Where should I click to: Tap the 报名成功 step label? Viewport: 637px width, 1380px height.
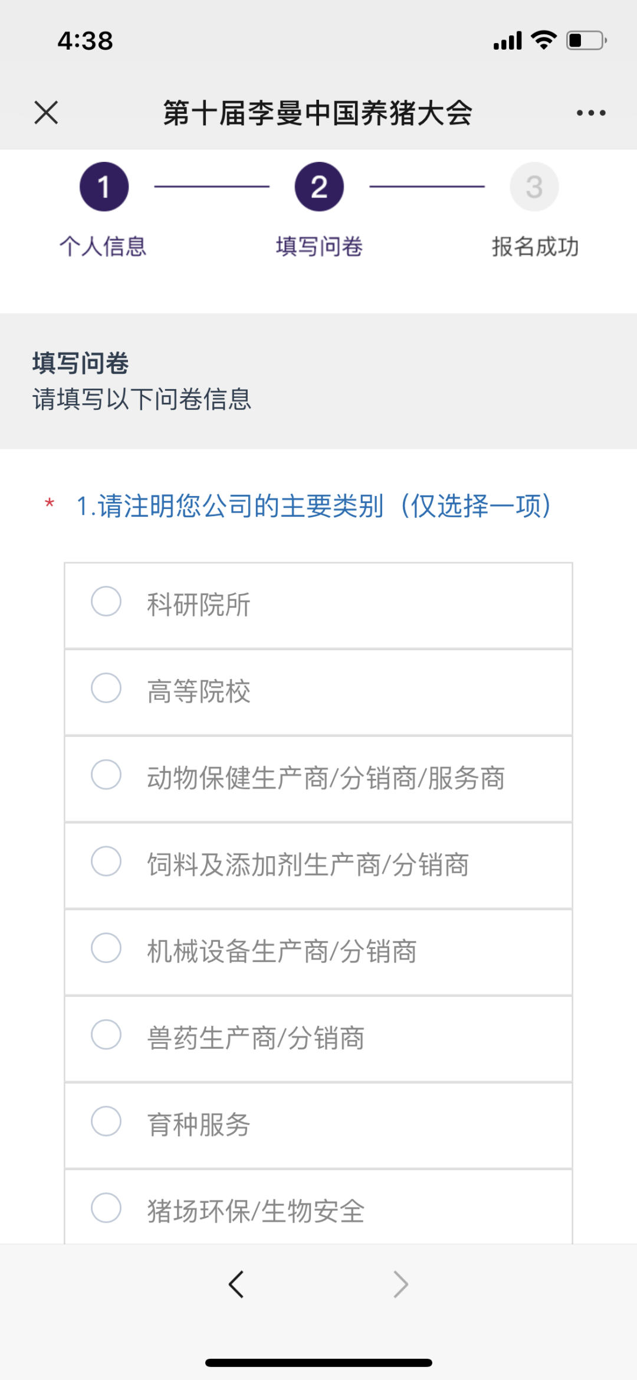(x=535, y=246)
